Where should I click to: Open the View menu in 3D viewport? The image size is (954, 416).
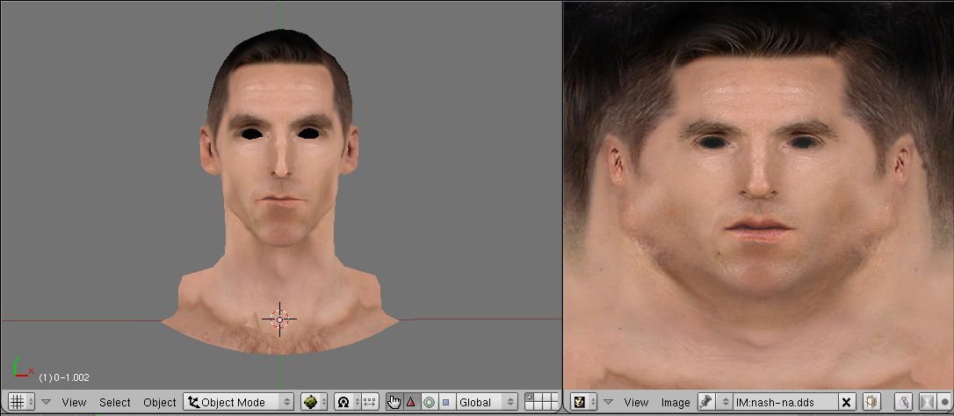[74, 402]
